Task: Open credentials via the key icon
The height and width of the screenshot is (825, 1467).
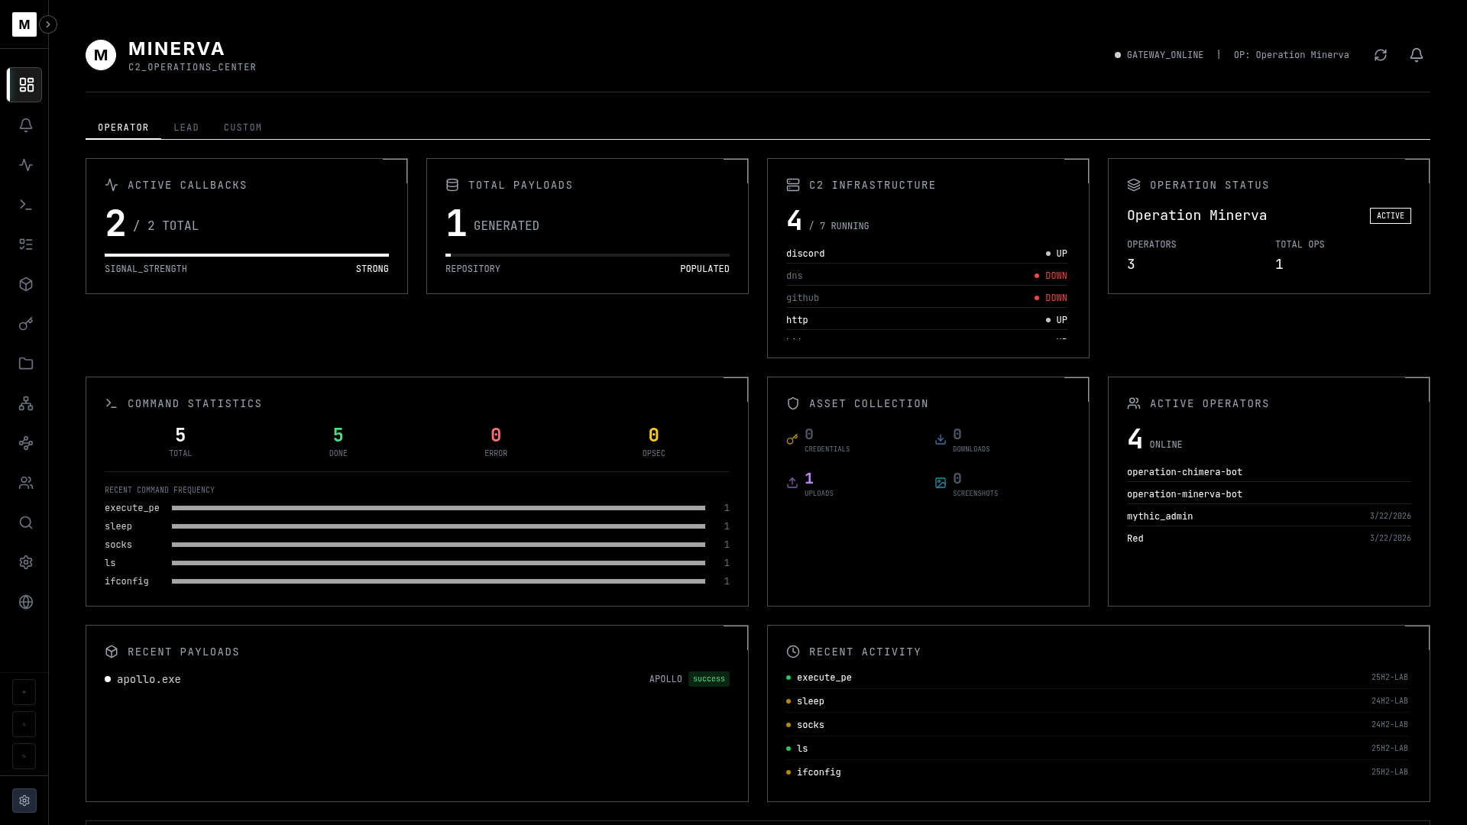Action: tap(25, 324)
